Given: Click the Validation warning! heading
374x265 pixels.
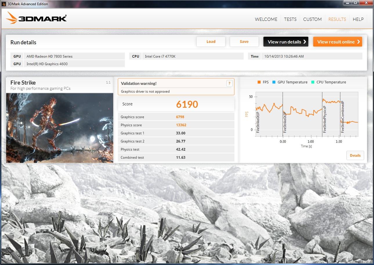Looking at the screenshot, I should coord(139,83).
